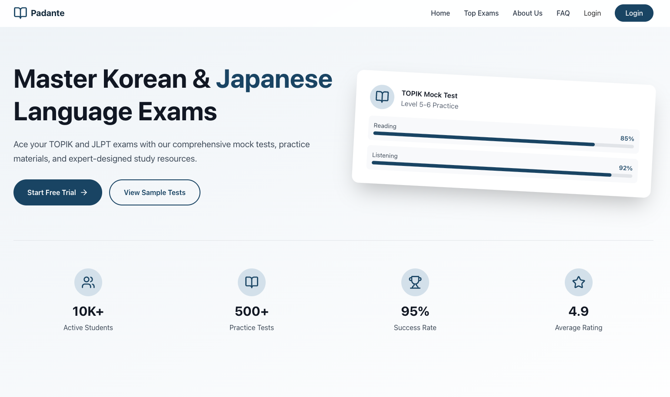The image size is (670, 397).
Task: Click the Padante wordmark next to the logo
Action: coord(48,13)
